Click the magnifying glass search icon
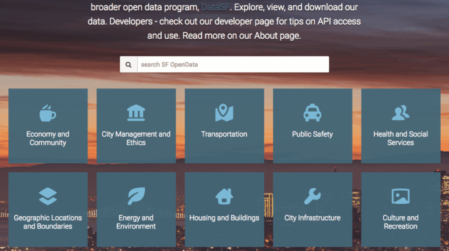Viewport: 449px width, 251px height. click(128, 65)
